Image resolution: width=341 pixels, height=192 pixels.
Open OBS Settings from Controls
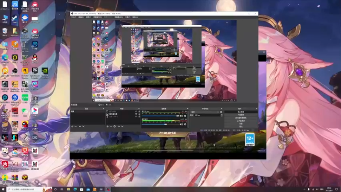click(241, 124)
